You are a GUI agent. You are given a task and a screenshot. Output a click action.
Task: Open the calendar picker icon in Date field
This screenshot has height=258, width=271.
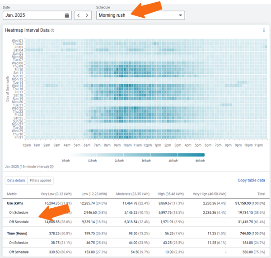tap(67, 15)
